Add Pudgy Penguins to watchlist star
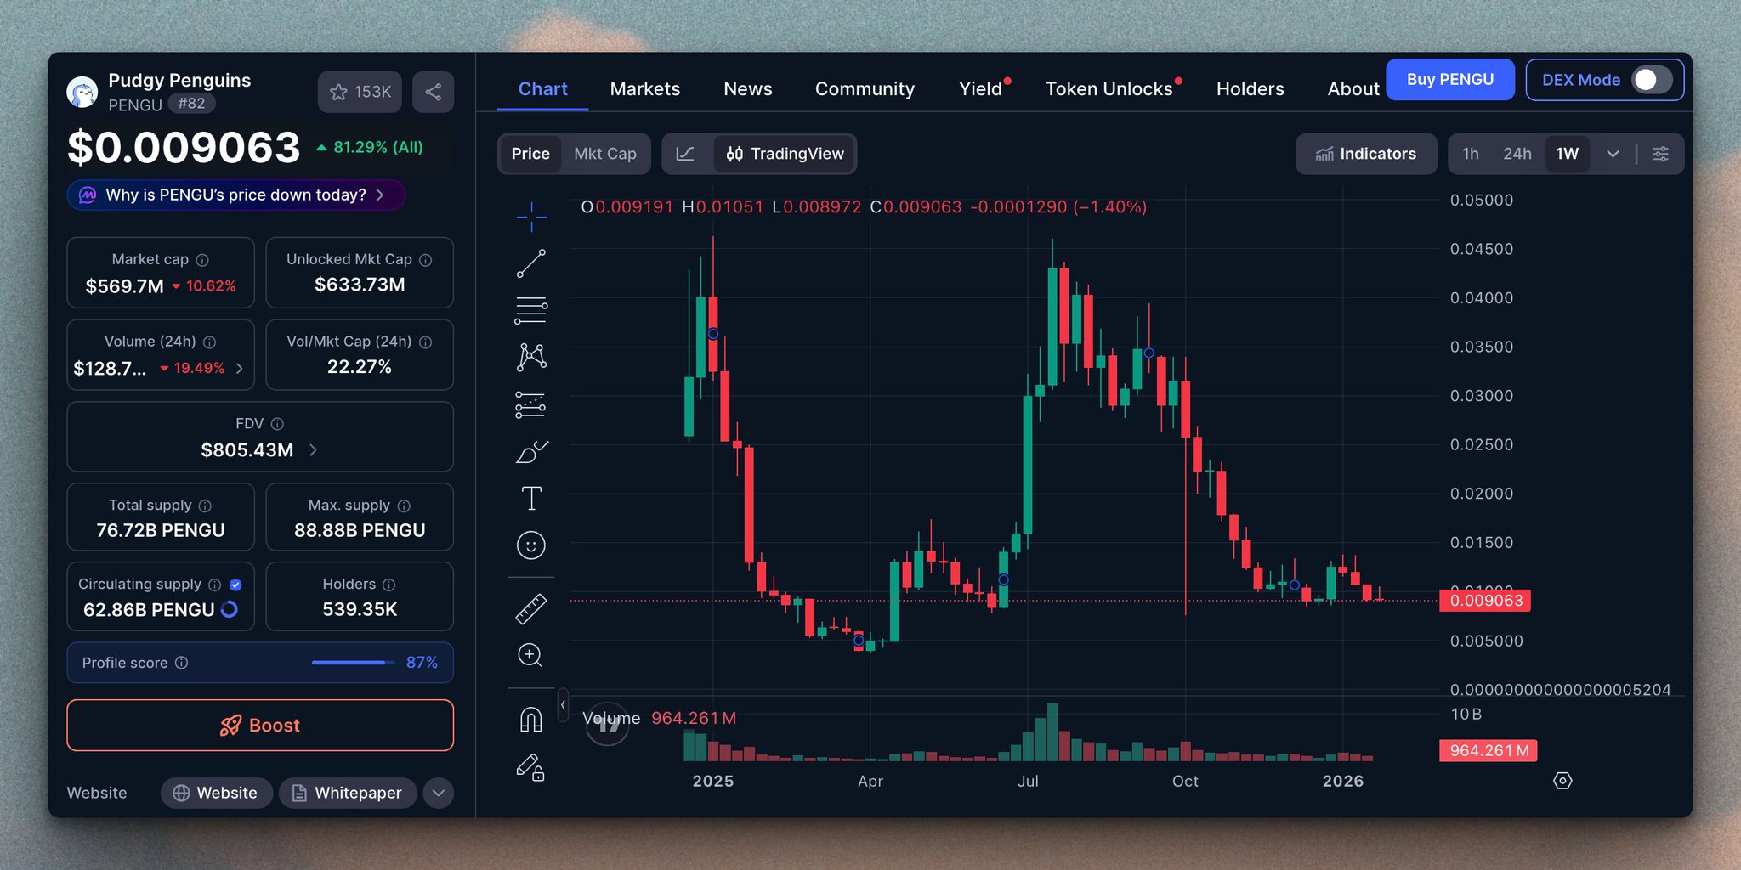The image size is (1741, 870). point(360,92)
